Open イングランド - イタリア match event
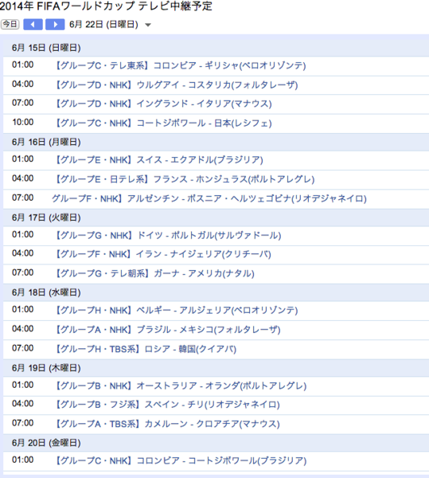The image size is (429, 478). click(162, 104)
